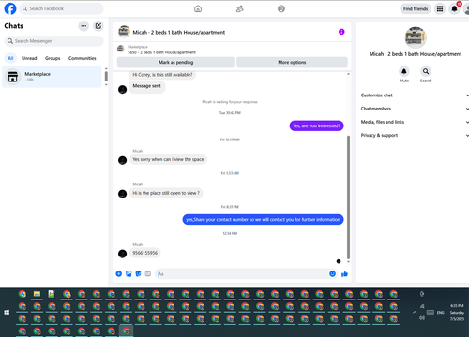
Task: Expand Media, files and links section
Action: (x=414, y=122)
